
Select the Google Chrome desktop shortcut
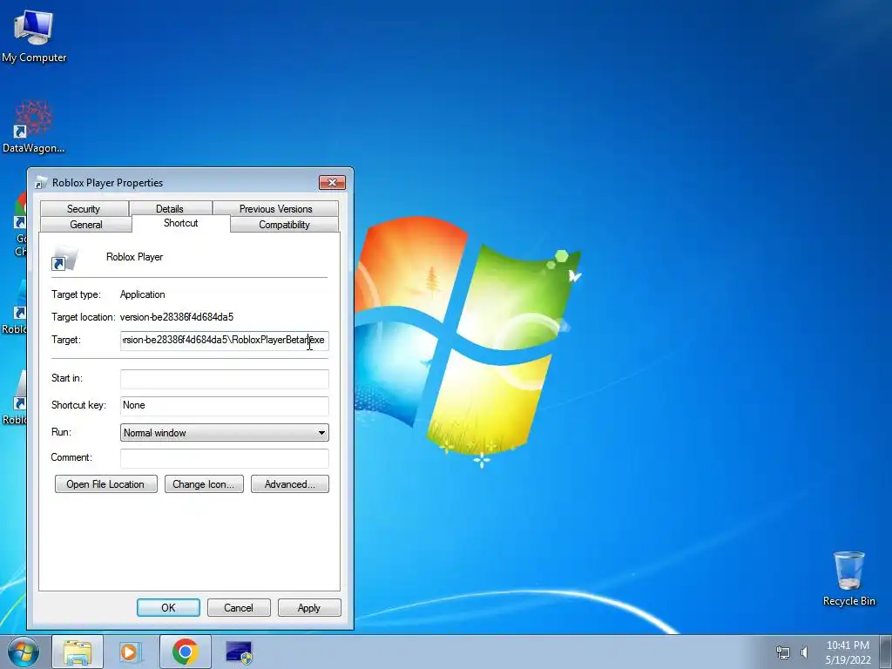[21, 225]
